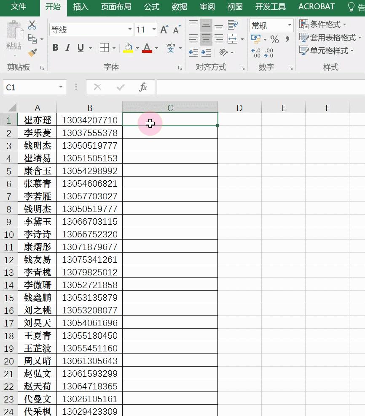Open 对齐方式 alignment dialog launcher
The height and width of the screenshot is (416, 365).
(242, 68)
